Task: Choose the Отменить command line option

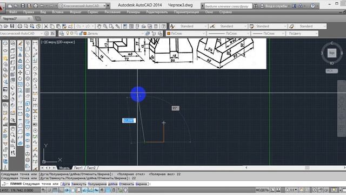Action: pyautogui.click(x=127, y=184)
